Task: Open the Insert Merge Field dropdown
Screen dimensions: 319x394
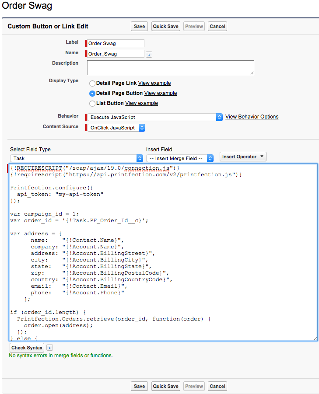Action: (x=179, y=158)
